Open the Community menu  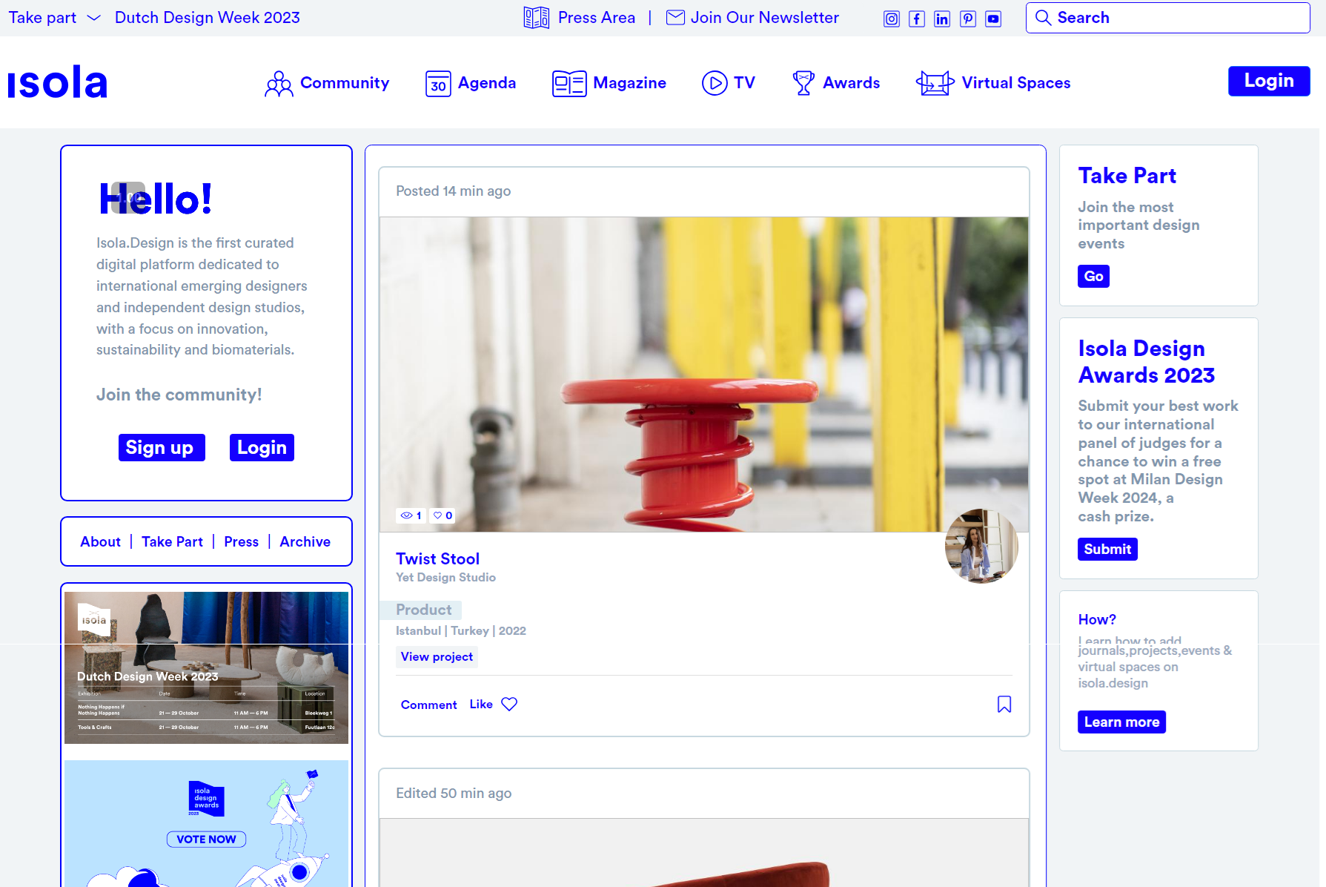pos(327,83)
